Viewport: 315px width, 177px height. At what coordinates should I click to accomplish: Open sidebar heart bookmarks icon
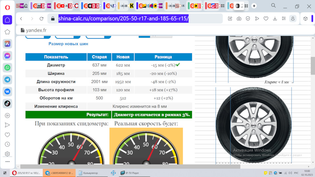coord(8,135)
